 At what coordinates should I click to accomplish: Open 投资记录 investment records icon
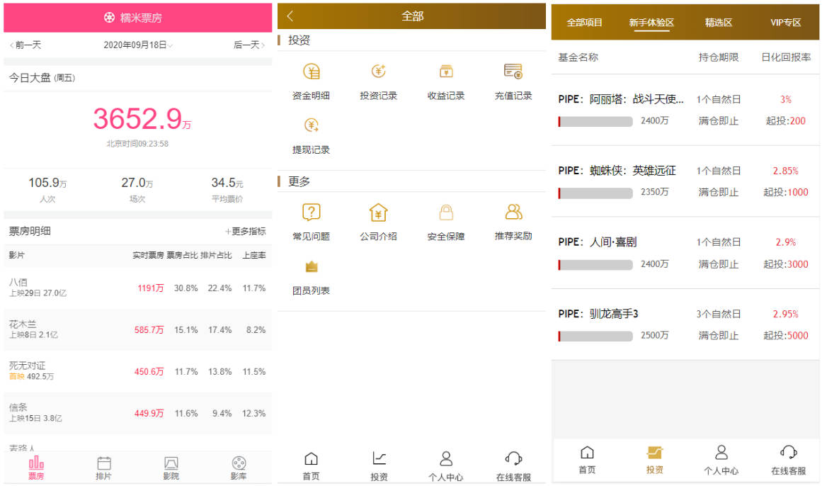379,72
